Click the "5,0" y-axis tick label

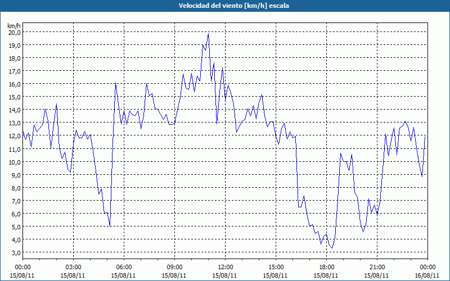(x=16, y=226)
